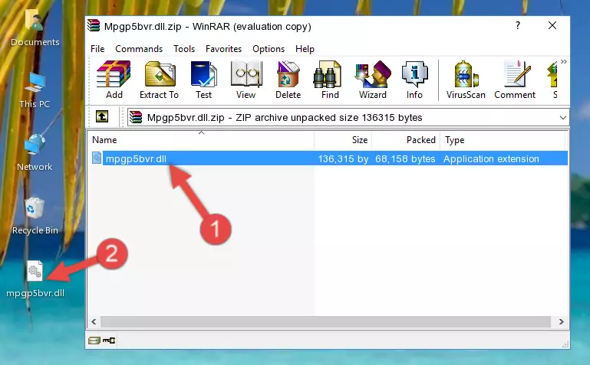Run the Test archive tool
The height and width of the screenshot is (365, 590).
point(203,80)
